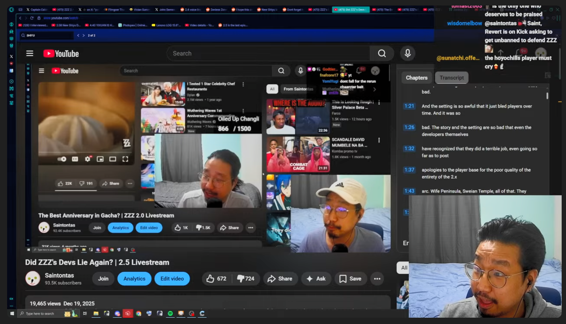Image resolution: width=566 pixels, height=324 pixels.
Task: Open the outer YouTube hamburger guide menu
Action: click(x=30, y=53)
